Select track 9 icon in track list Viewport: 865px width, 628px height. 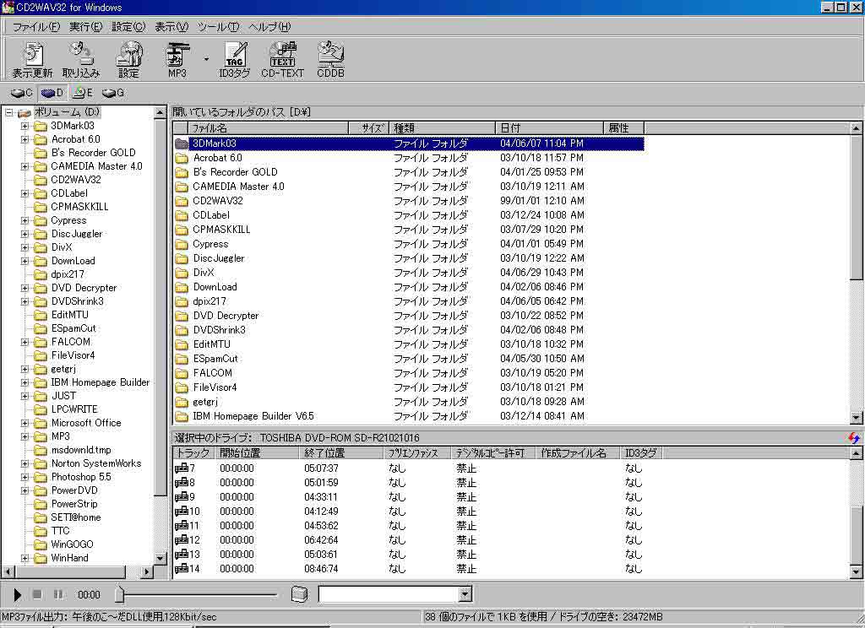pos(181,497)
